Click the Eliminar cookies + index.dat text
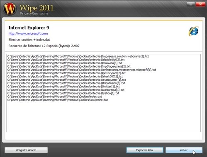The height and width of the screenshot is (157, 207). pos(29,40)
